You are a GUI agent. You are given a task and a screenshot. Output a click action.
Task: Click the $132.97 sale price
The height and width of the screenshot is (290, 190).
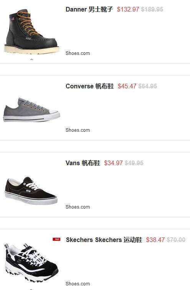tap(128, 9)
